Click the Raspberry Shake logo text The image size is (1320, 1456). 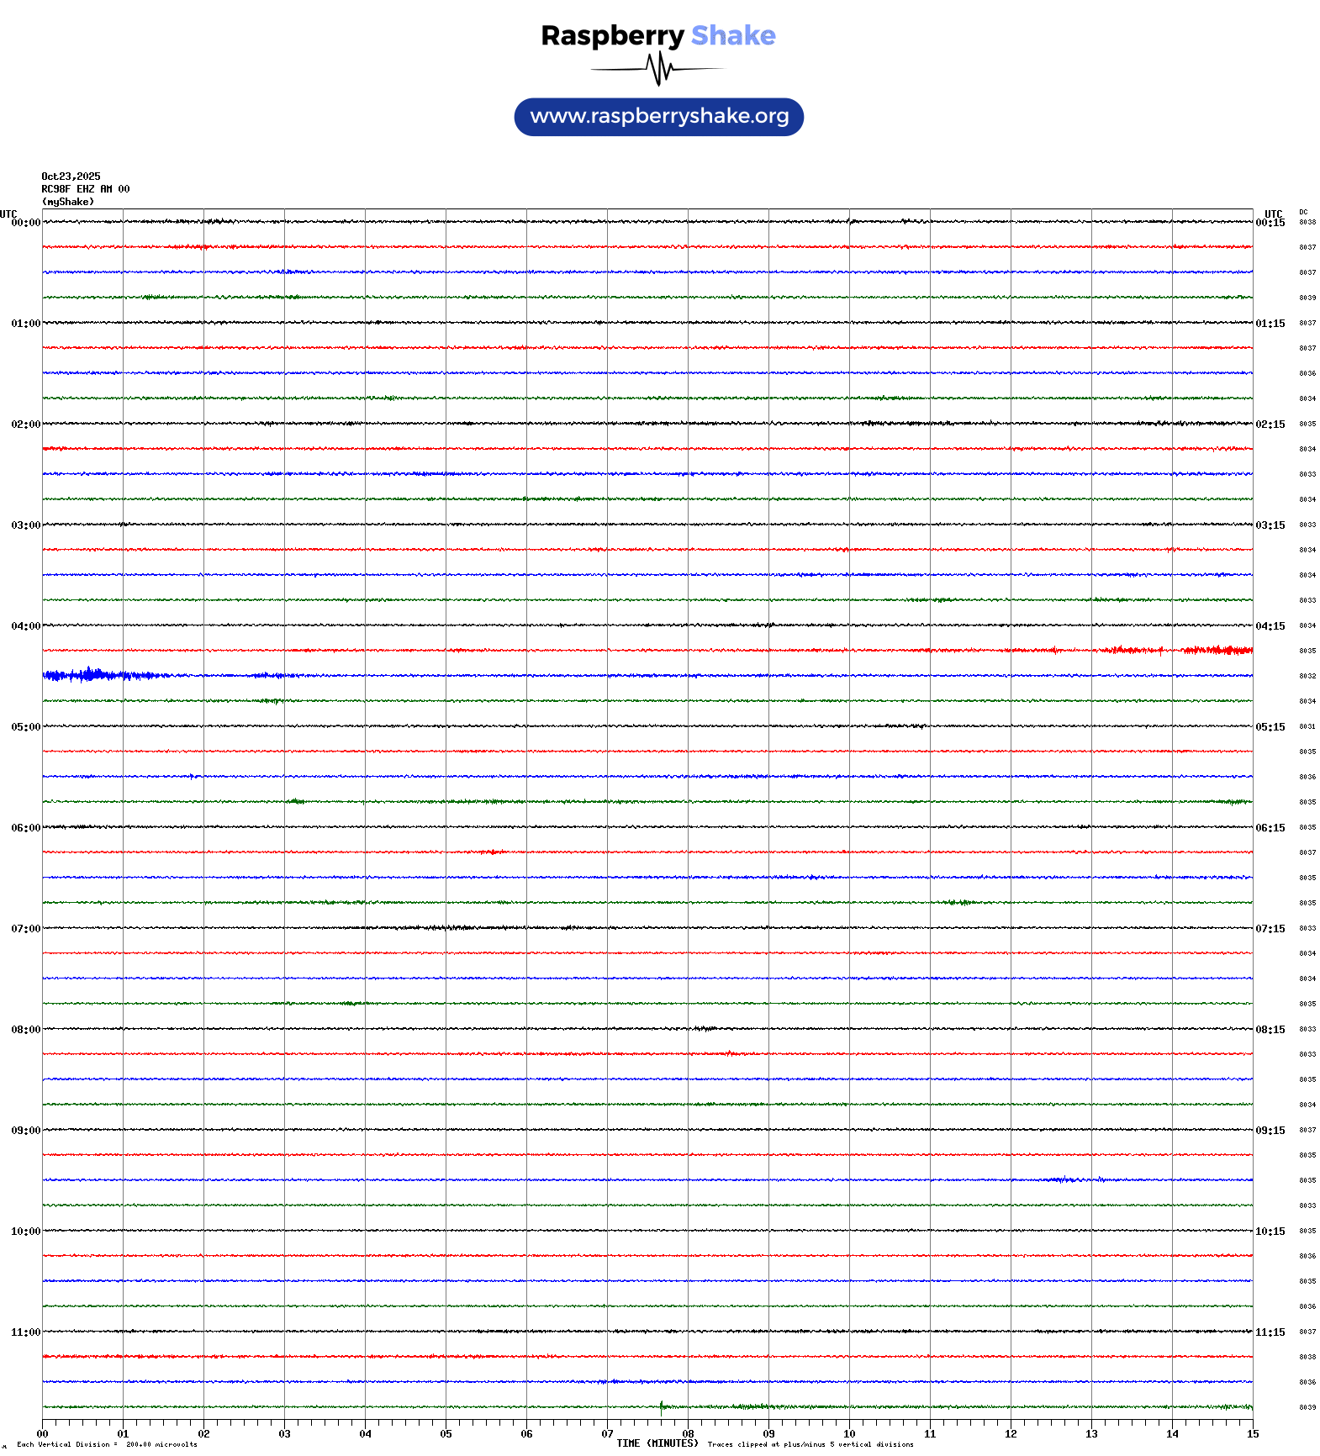point(658,36)
